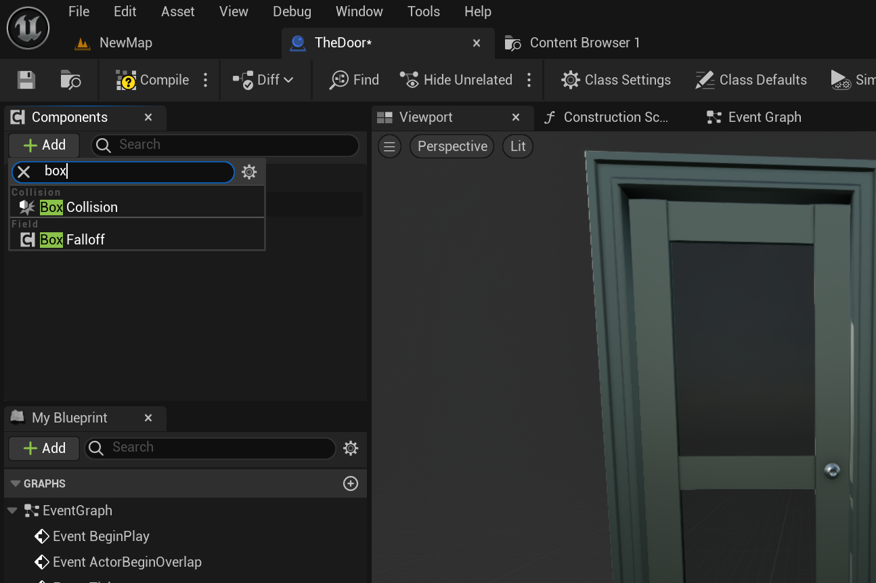Save the blueprint with floppy disk icon
This screenshot has width=876, height=583.
click(x=26, y=80)
